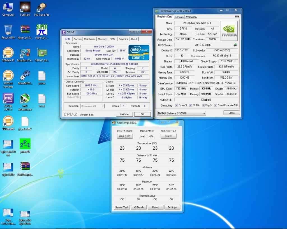287x229 pixels.
Task: Launch 3DMark 11 shortcut
Action: tap(8, 55)
